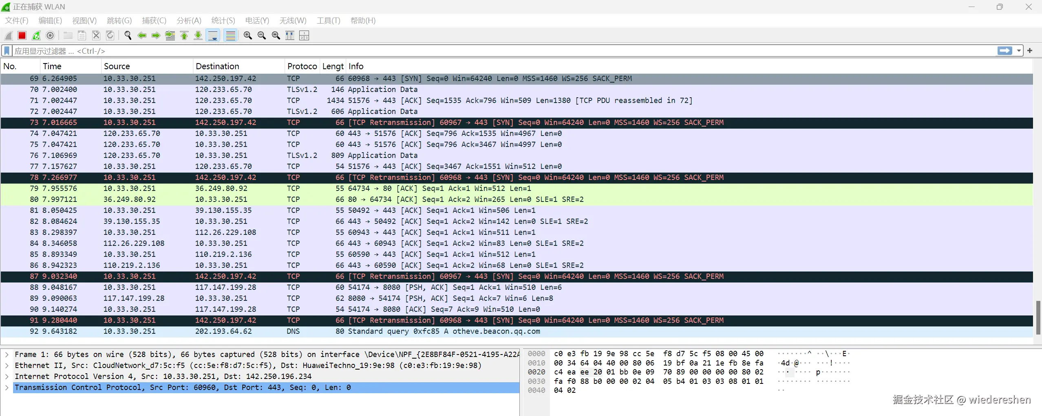Open the 捕获(C) menu

(154, 21)
